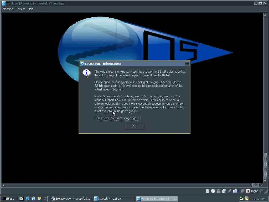Screen dimensions: 269x202
Task: Enable 'Do not show this message again'
Action: coord(95,118)
